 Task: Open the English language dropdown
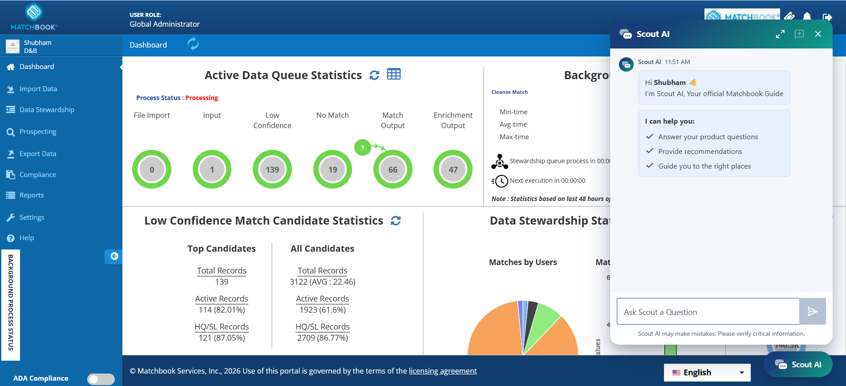(707, 373)
